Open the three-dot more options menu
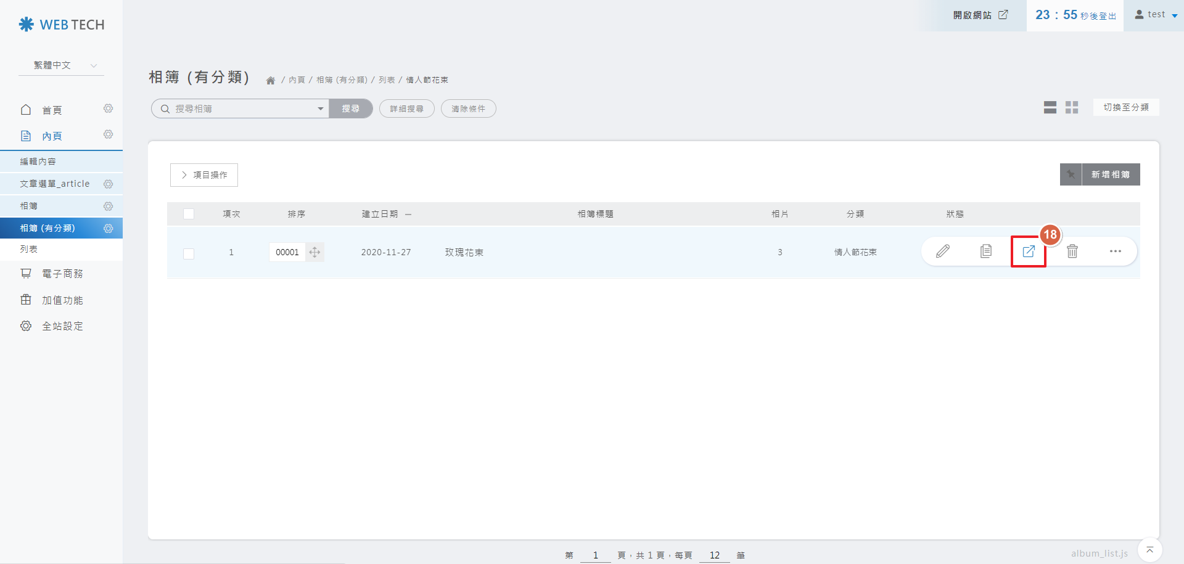This screenshot has width=1184, height=564. 1115,251
